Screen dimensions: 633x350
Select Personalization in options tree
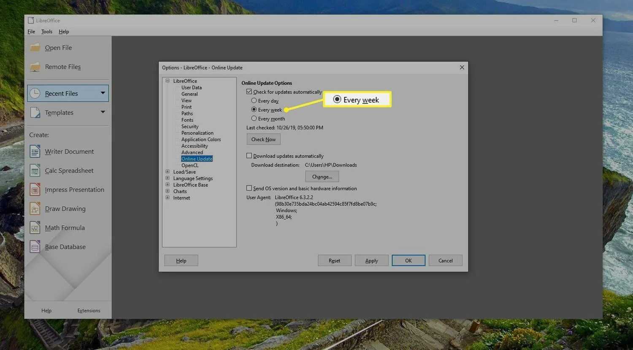pos(197,133)
